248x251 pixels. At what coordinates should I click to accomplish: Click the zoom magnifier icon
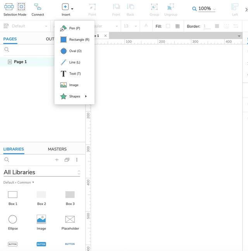[x=194, y=9]
